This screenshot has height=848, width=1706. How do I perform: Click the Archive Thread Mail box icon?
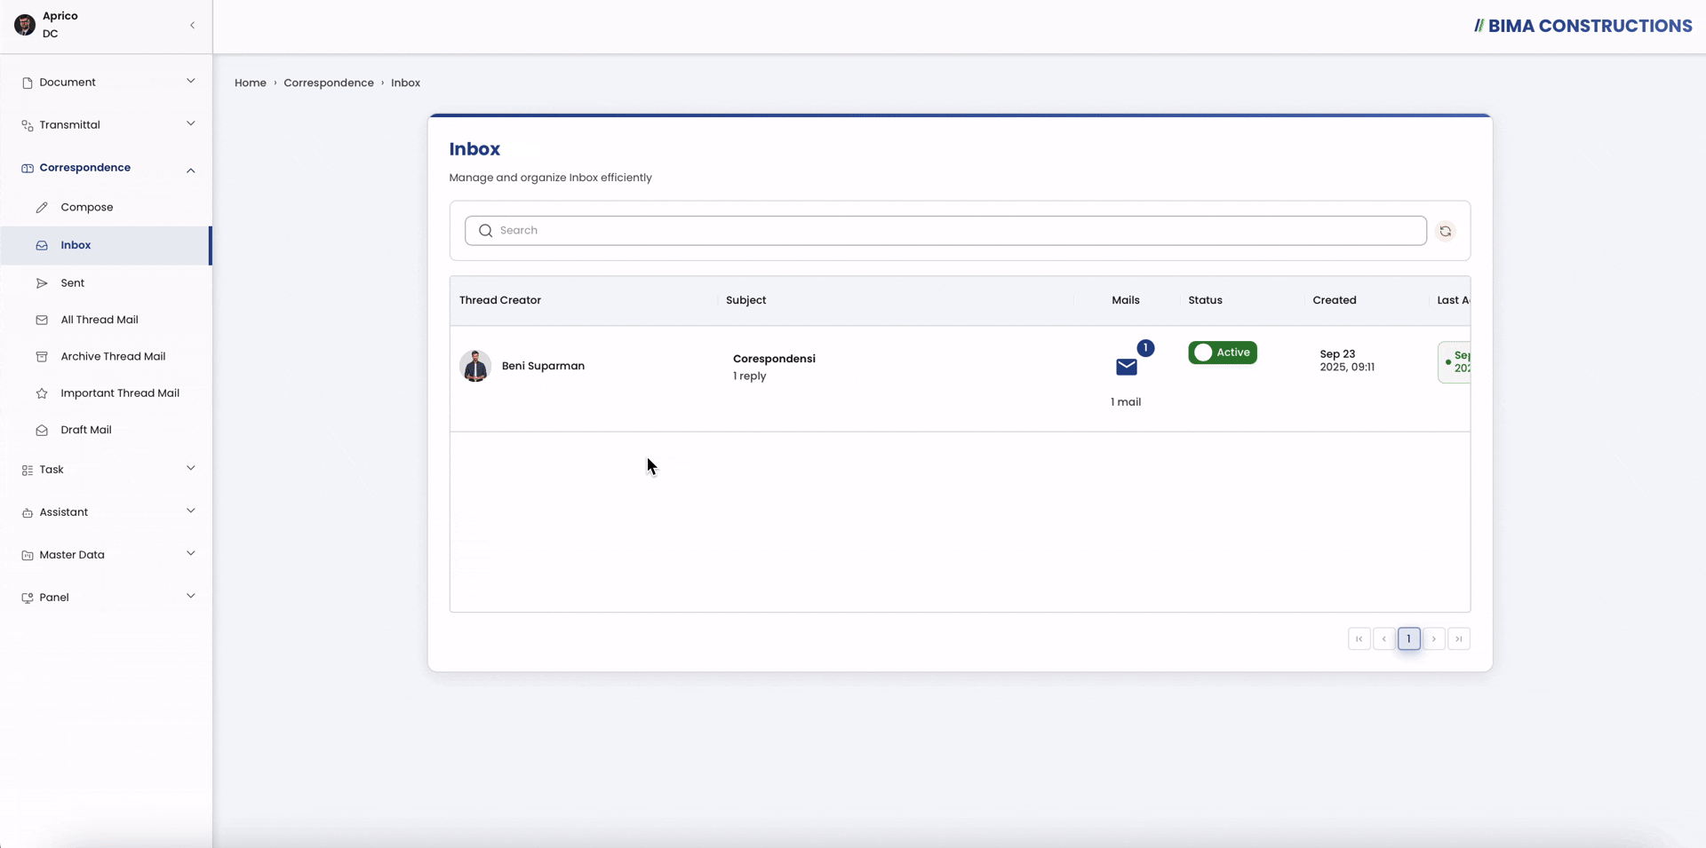tap(42, 357)
